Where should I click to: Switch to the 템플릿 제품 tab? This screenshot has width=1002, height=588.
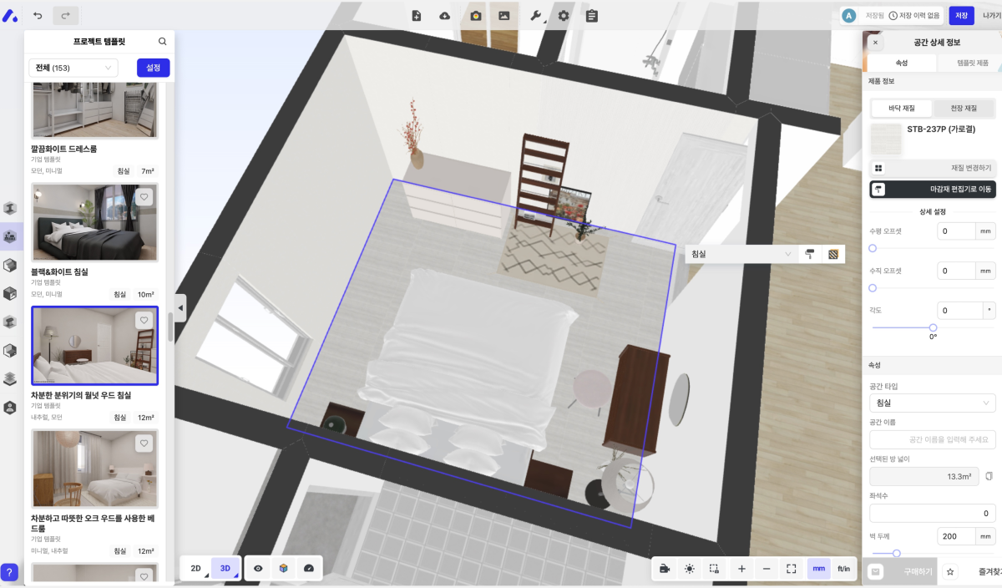tap(972, 63)
